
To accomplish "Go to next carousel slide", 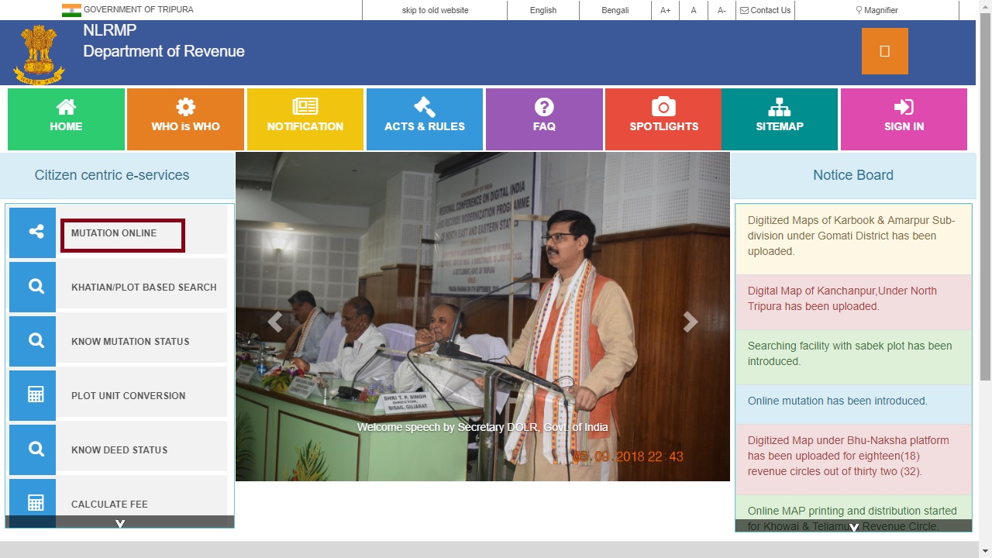I will pyautogui.click(x=690, y=322).
